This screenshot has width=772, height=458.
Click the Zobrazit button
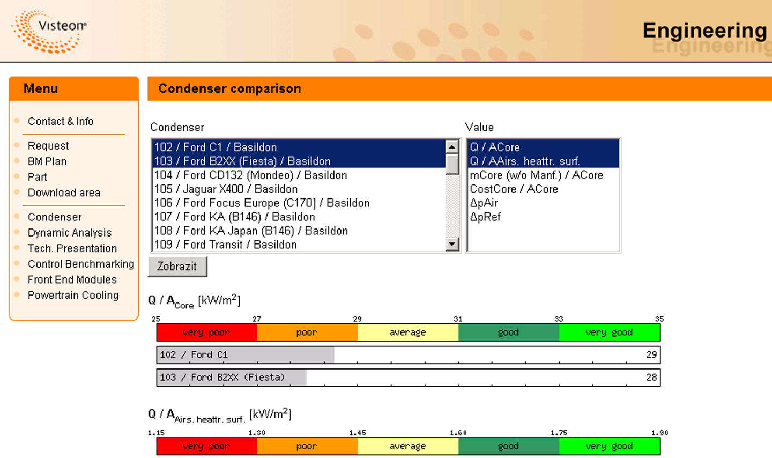[177, 267]
